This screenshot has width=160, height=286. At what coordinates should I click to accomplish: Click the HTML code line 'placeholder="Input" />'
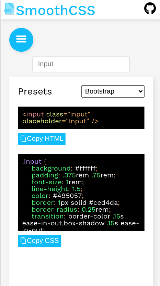coord(60,121)
